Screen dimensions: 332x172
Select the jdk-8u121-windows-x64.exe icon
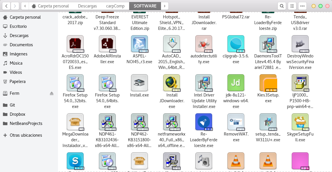[236, 83]
